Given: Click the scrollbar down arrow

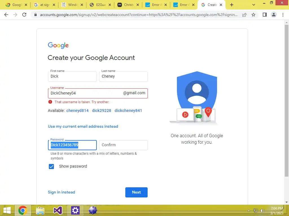Looking at the screenshot, I should pos(286,202).
